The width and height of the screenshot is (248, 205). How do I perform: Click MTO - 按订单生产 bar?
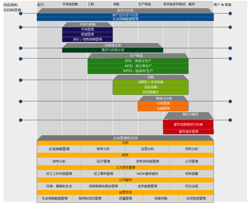point(138,66)
